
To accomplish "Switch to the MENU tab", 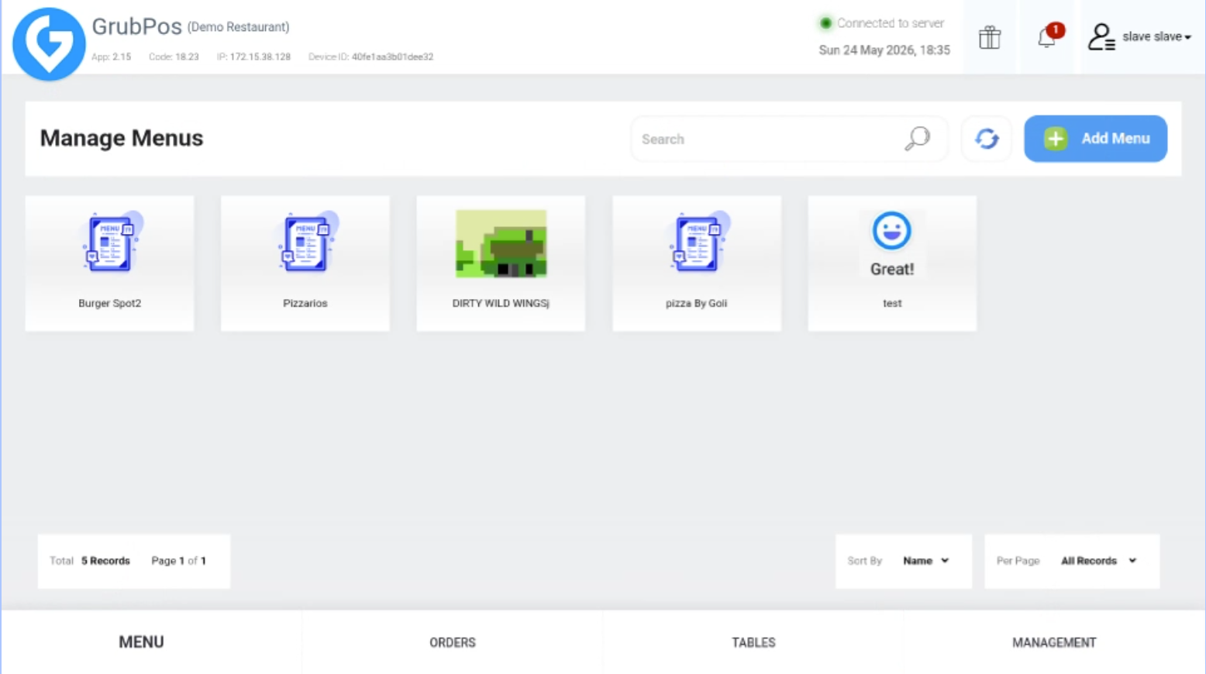I will [141, 642].
